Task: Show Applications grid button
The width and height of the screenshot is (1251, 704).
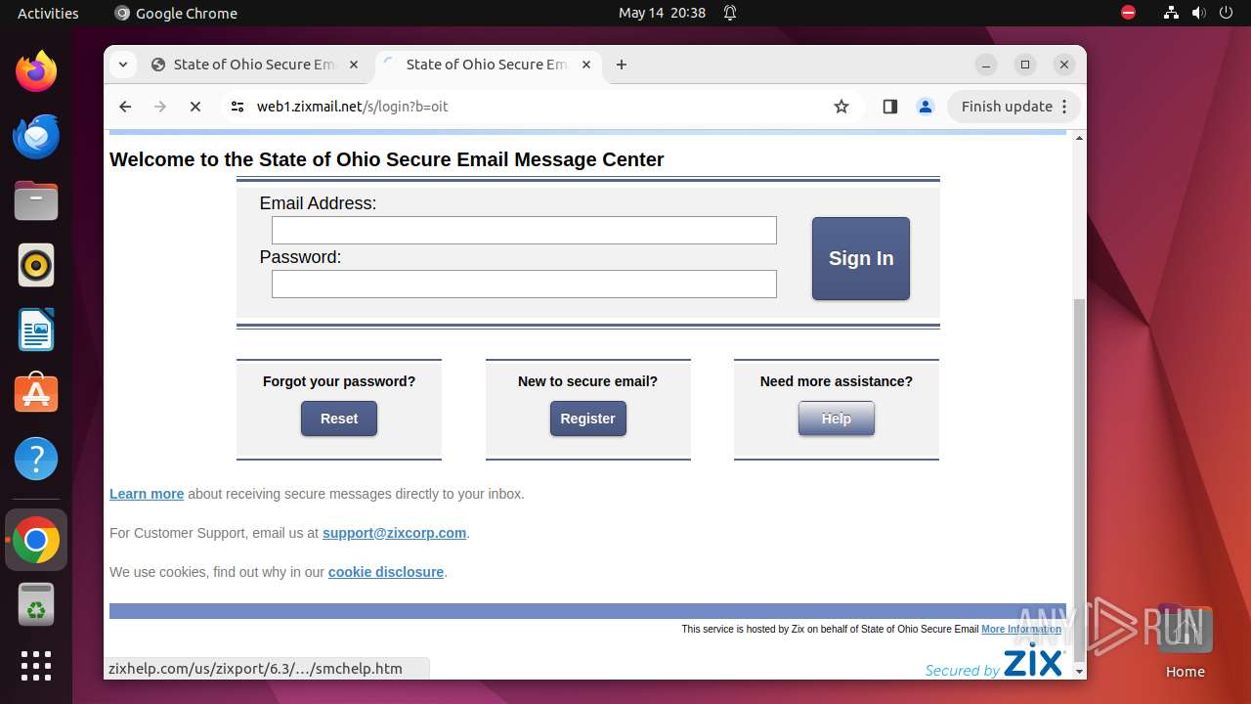Action: pyautogui.click(x=36, y=666)
